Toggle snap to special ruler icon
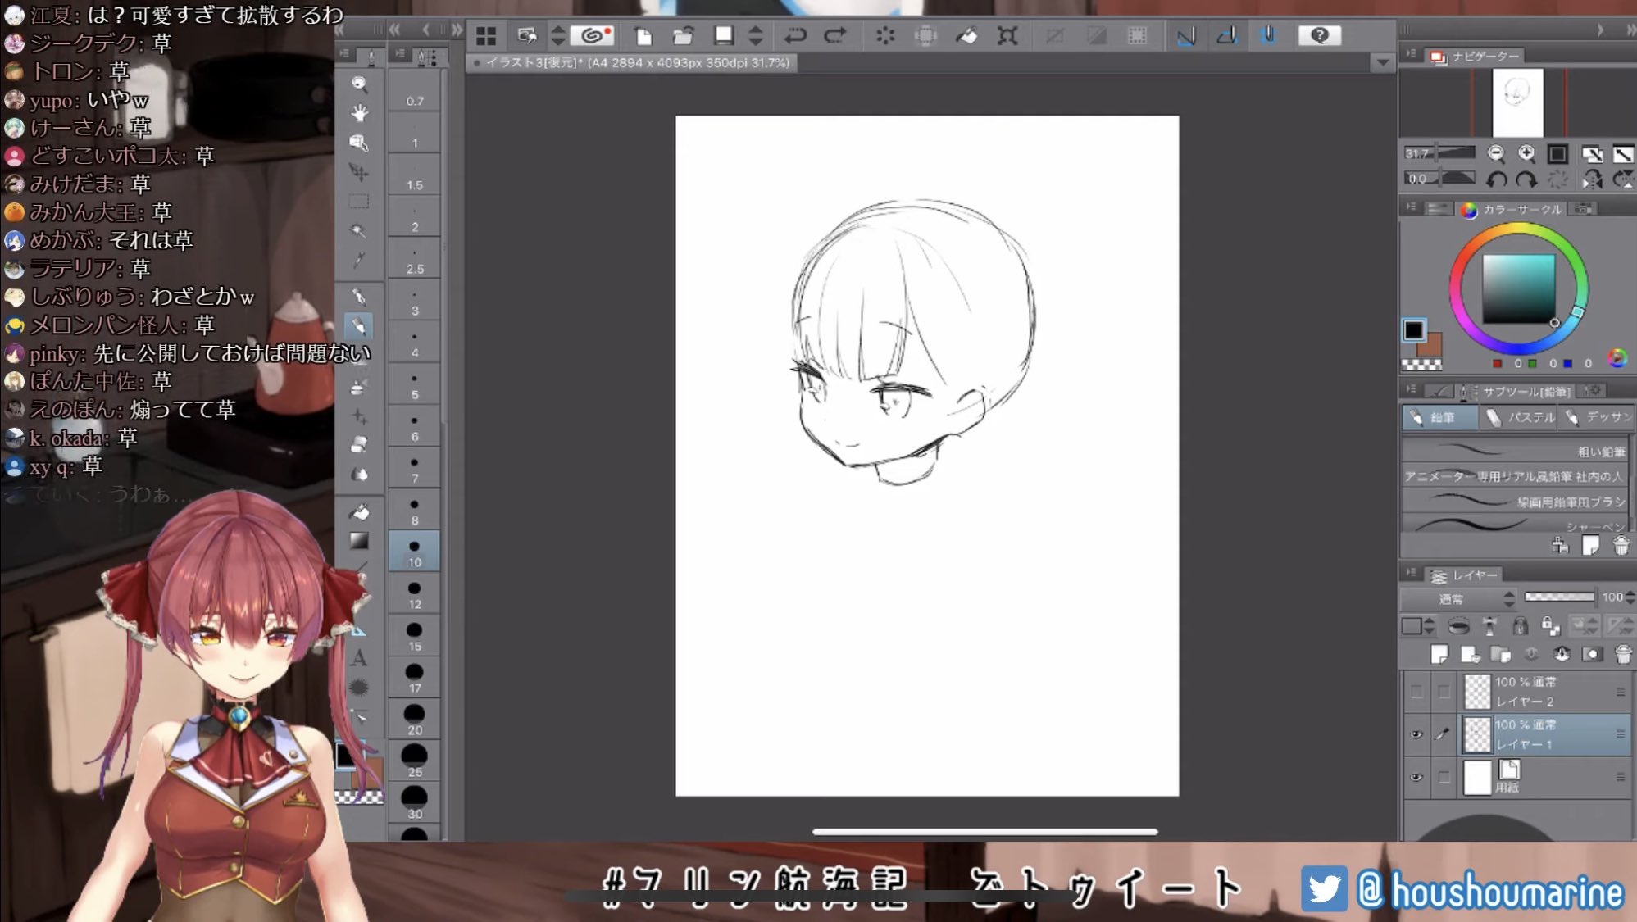Image resolution: width=1637 pixels, height=922 pixels. (x=1227, y=35)
